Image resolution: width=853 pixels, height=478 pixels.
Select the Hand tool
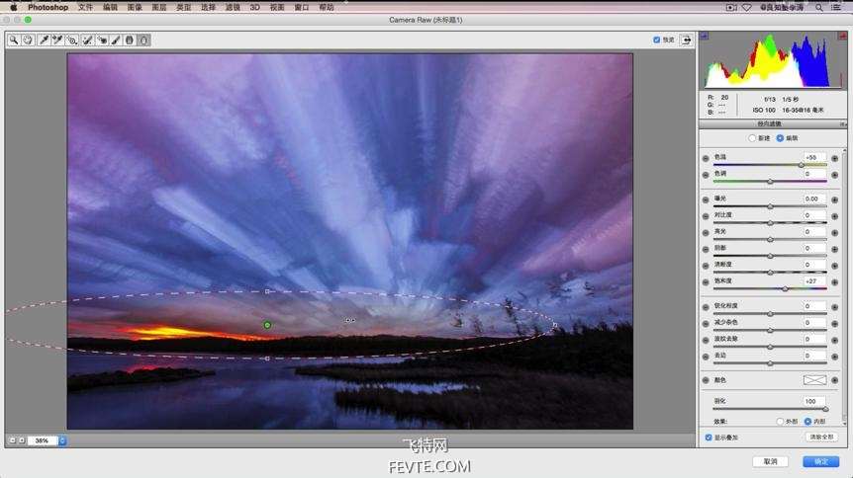coord(28,40)
